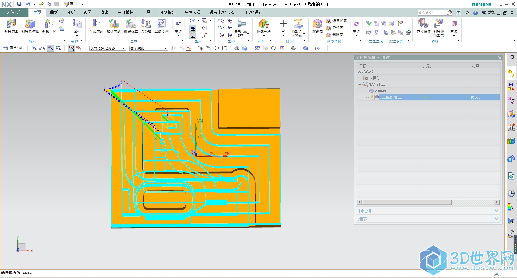The width and height of the screenshot is (517, 278).
Task: Click Offset Region (偏置区域) tool
Action: pyautogui.click(x=336, y=21)
